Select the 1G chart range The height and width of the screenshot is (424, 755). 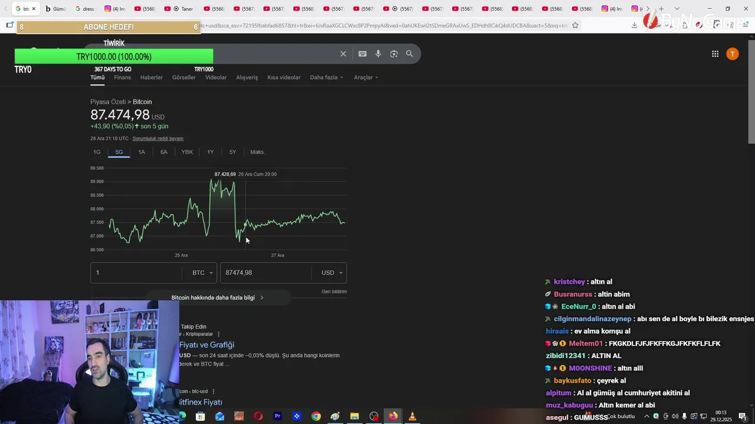[97, 152]
